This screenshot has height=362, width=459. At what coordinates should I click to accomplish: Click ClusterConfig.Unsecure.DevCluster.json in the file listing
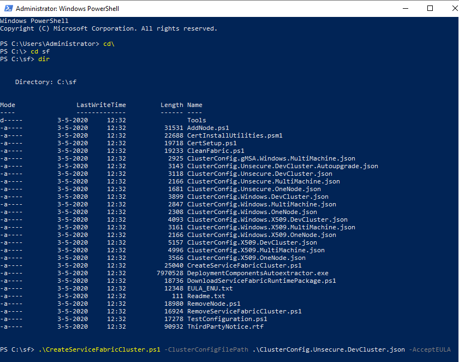[260, 174]
